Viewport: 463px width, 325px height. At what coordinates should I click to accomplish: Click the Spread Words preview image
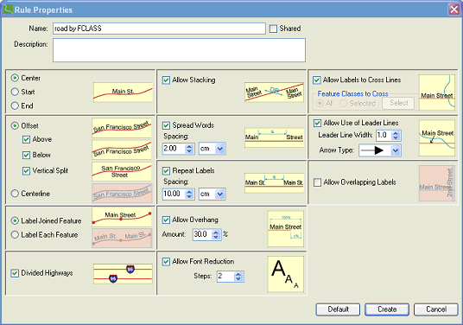point(275,137)
